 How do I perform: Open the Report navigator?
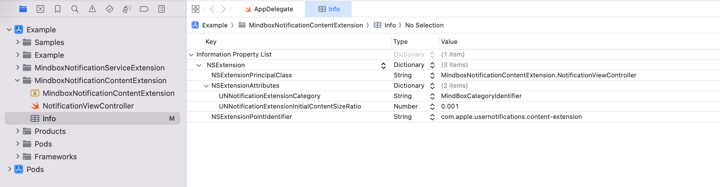[x=162, y=9]
